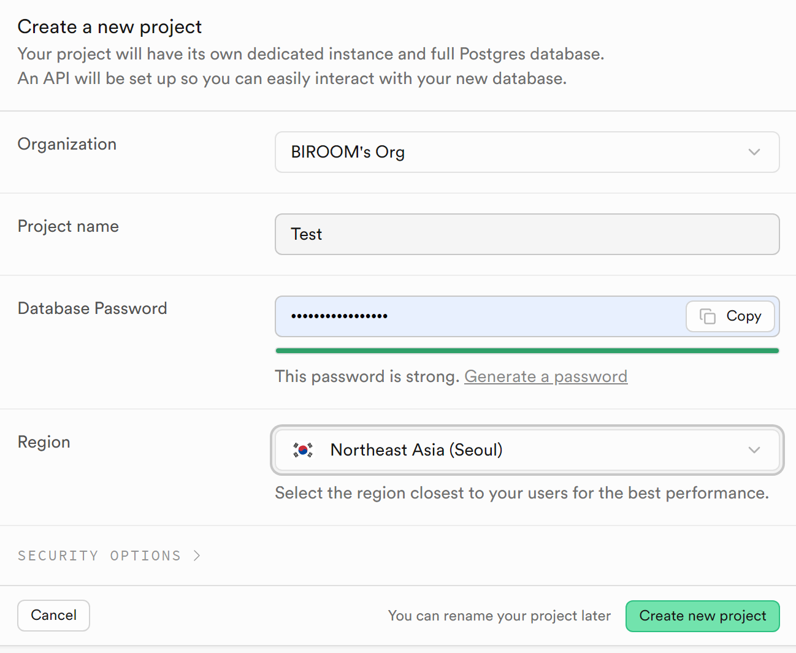Click the copy icon in the password field
This screenshot has height=653, width=796.
708,316
